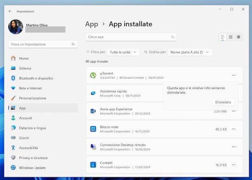This screenshot has width=252, height=180.
Task: Click Avvia app Esperienze name
Action: pos(116,109)
